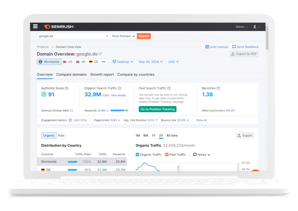Open the May 30, 2024 date dropdown
Image resolution: width=298 pixels, height=211 pixels.
[151, 62]
